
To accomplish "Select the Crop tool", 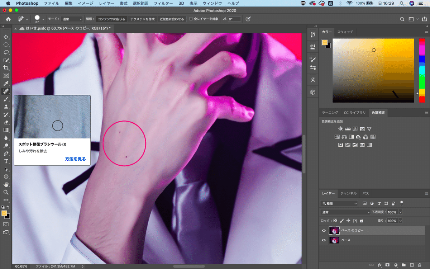I will [x=6, y=68].
